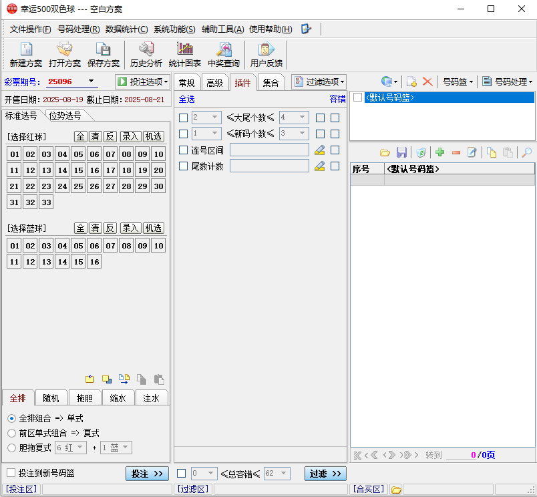The height and width of the screenshot is (497, 537).
Task: Check the 投注到新号码篮 option
Action: click(11, 473)
